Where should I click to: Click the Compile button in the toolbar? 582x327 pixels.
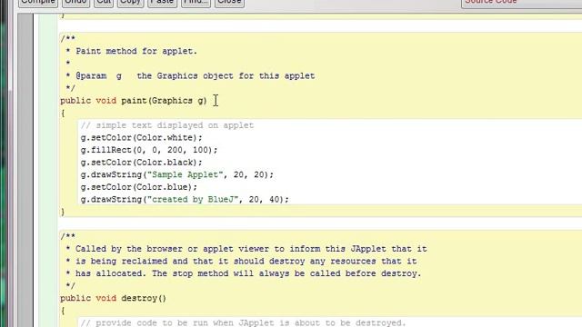pyautogui.click(x=38, y=3)
